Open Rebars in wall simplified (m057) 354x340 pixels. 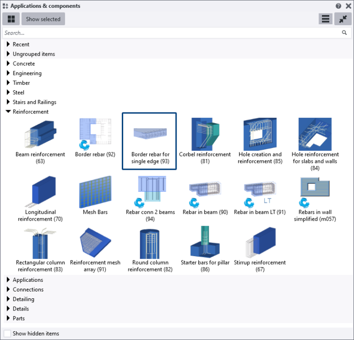click(x=315, y=199)
